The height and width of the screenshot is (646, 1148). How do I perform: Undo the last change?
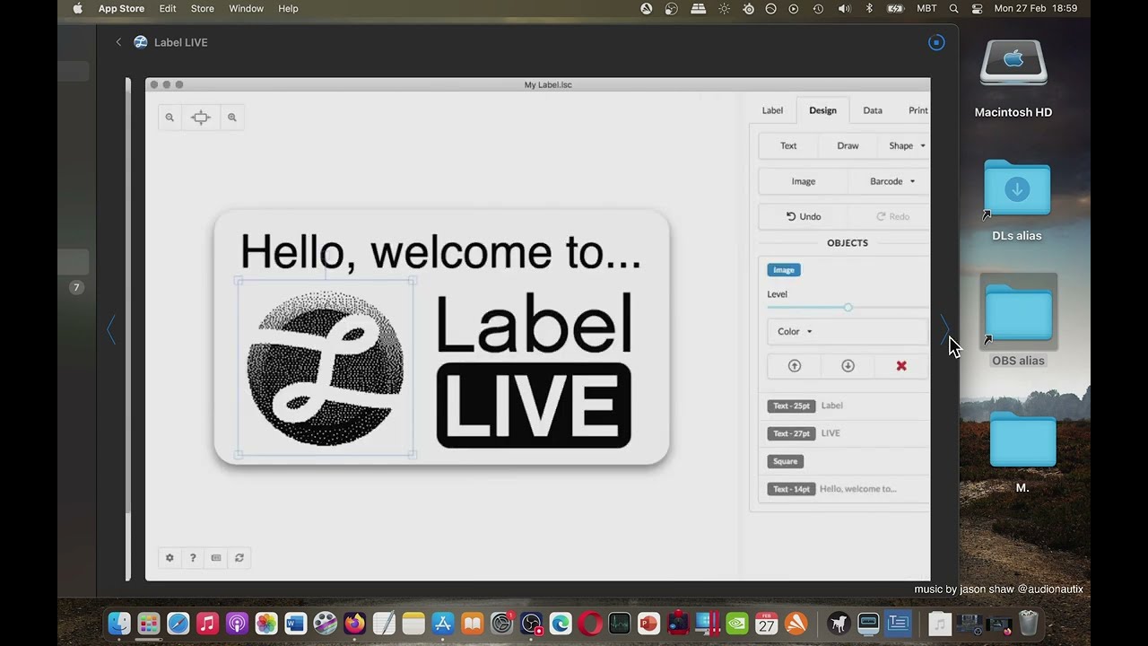pos(804,216)
